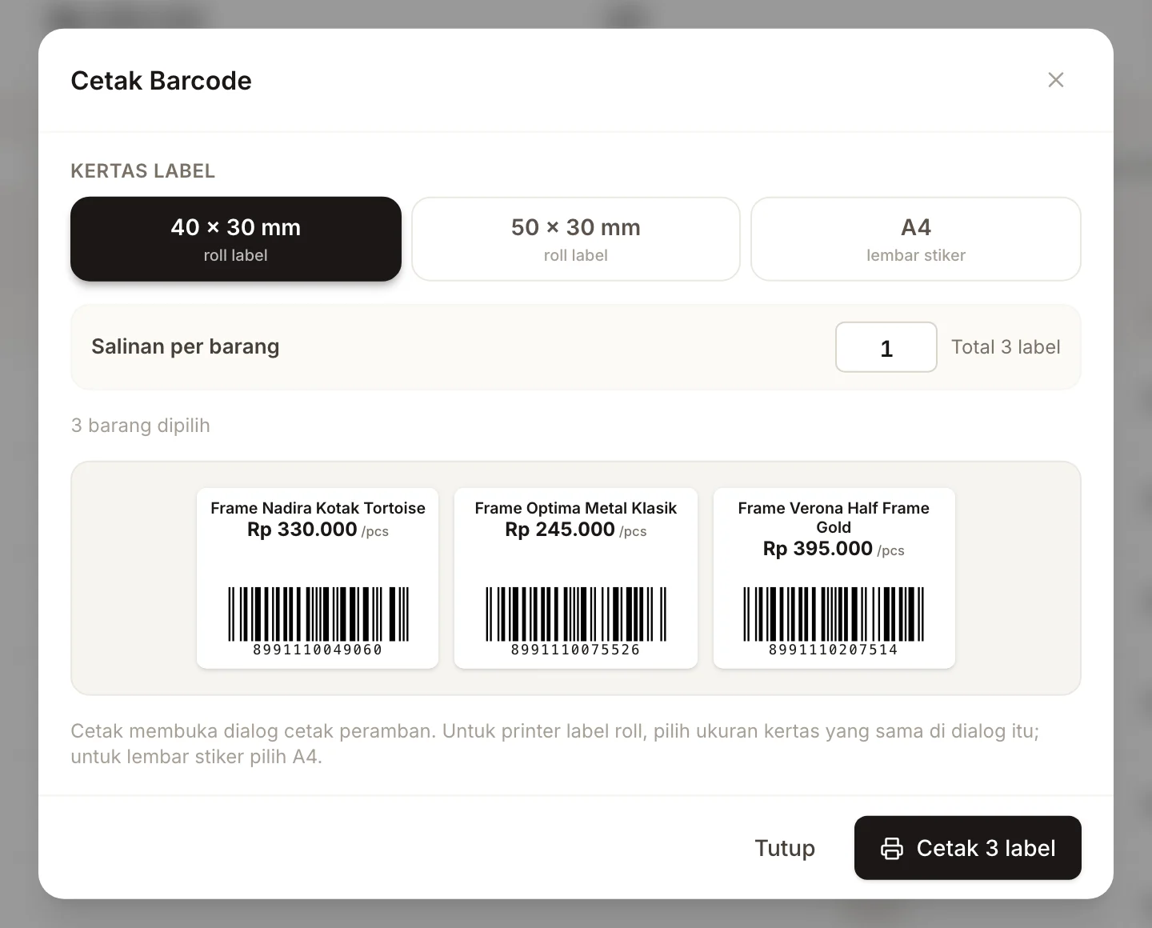Click the price Rp 245.000
The image size is (1152, 928).
(560, 530)
